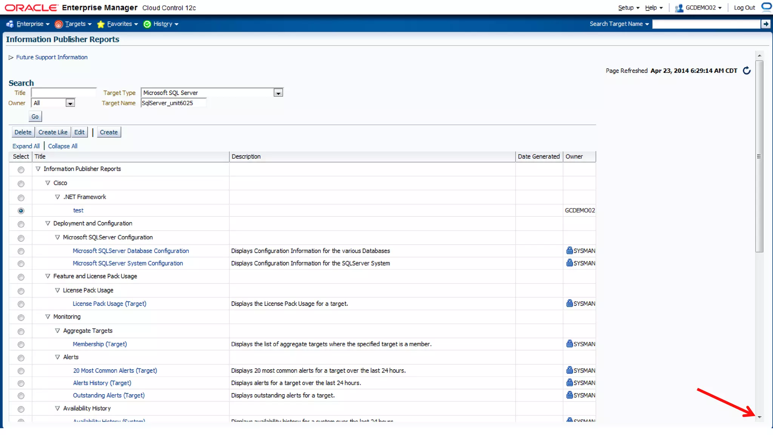Open the Enterprise menu
Image resolution: width=773 pixels, height=435 pixels.
tap(33, 24)
